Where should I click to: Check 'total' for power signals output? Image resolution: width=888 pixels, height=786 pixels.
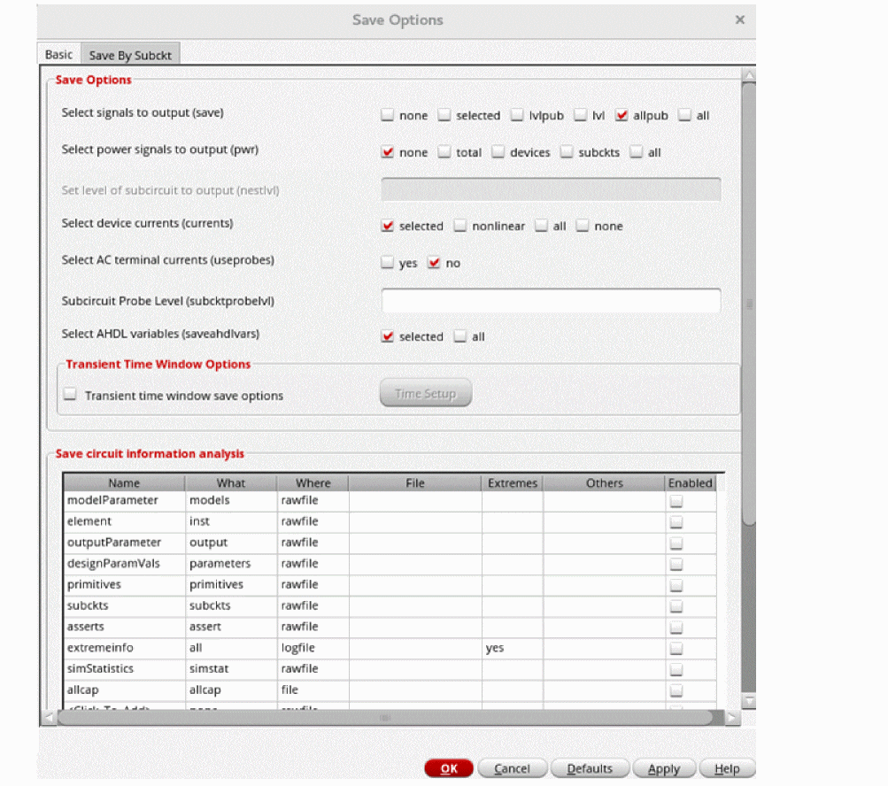pos(445,152)
